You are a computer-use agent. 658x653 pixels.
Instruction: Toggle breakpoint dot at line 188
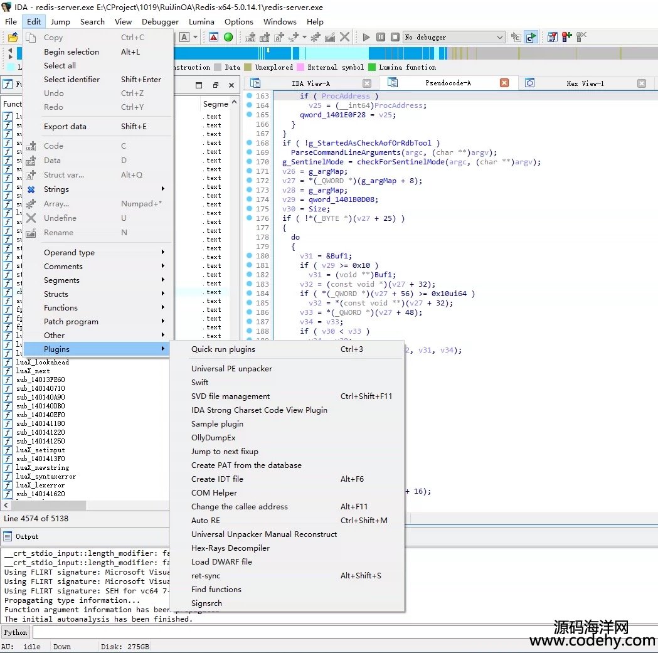(x=249, y=331)
